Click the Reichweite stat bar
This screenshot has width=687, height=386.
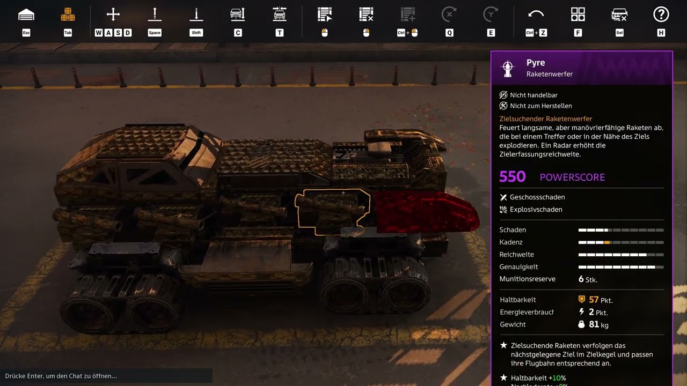point(621,255)
